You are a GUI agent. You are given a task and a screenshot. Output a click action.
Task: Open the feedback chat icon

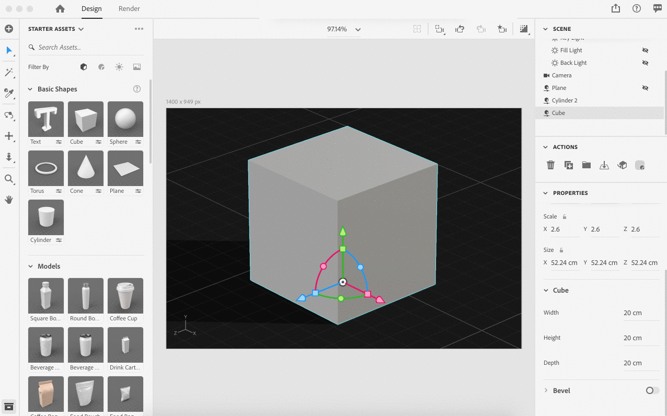[658, 8]
